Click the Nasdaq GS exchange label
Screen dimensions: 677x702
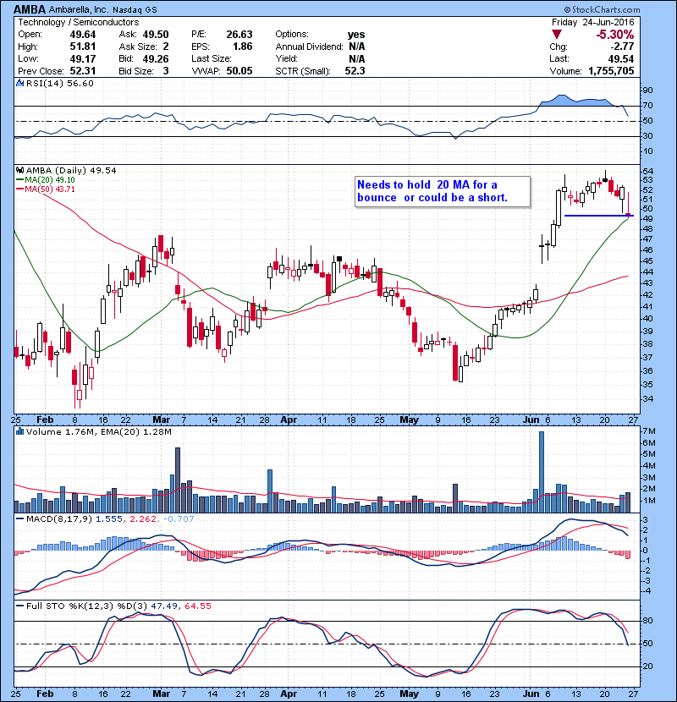(x=135, y=10)
